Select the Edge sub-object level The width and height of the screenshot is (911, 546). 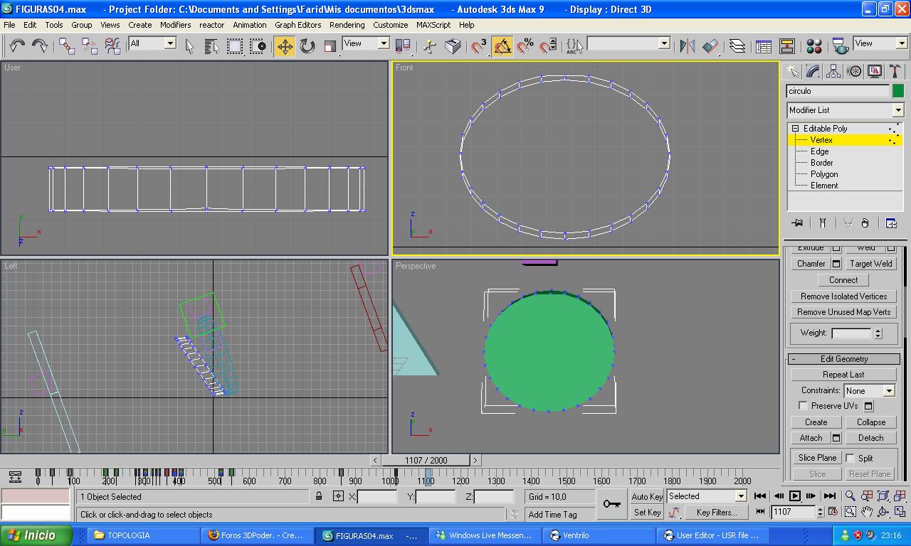coord(819,151)
